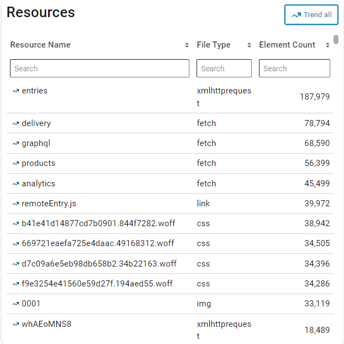
Task: Click the trend icon beside whAEoMNS8
Action: tap(16, 324)
